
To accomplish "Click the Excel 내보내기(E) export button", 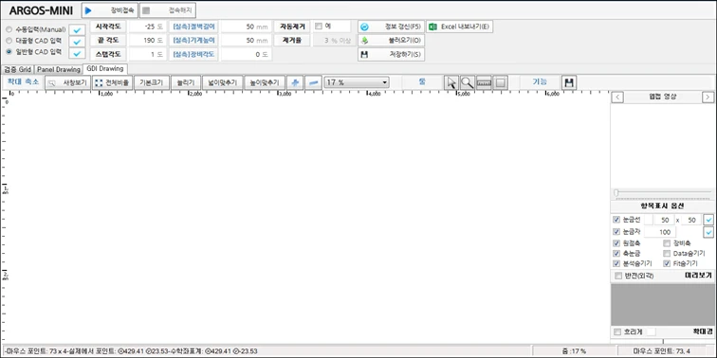I will click(x=460, y=27).
